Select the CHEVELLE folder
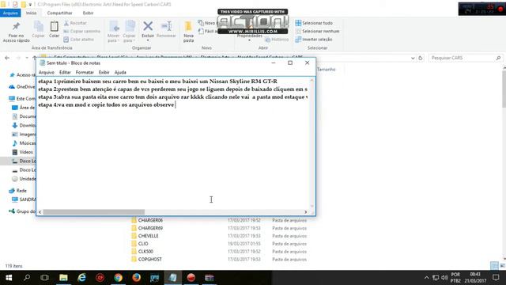Screen dimensions: 506x285 tap(145, 236)
